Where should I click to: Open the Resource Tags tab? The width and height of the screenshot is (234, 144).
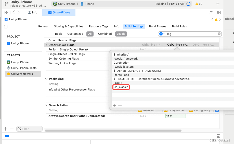tap(99, 26)
